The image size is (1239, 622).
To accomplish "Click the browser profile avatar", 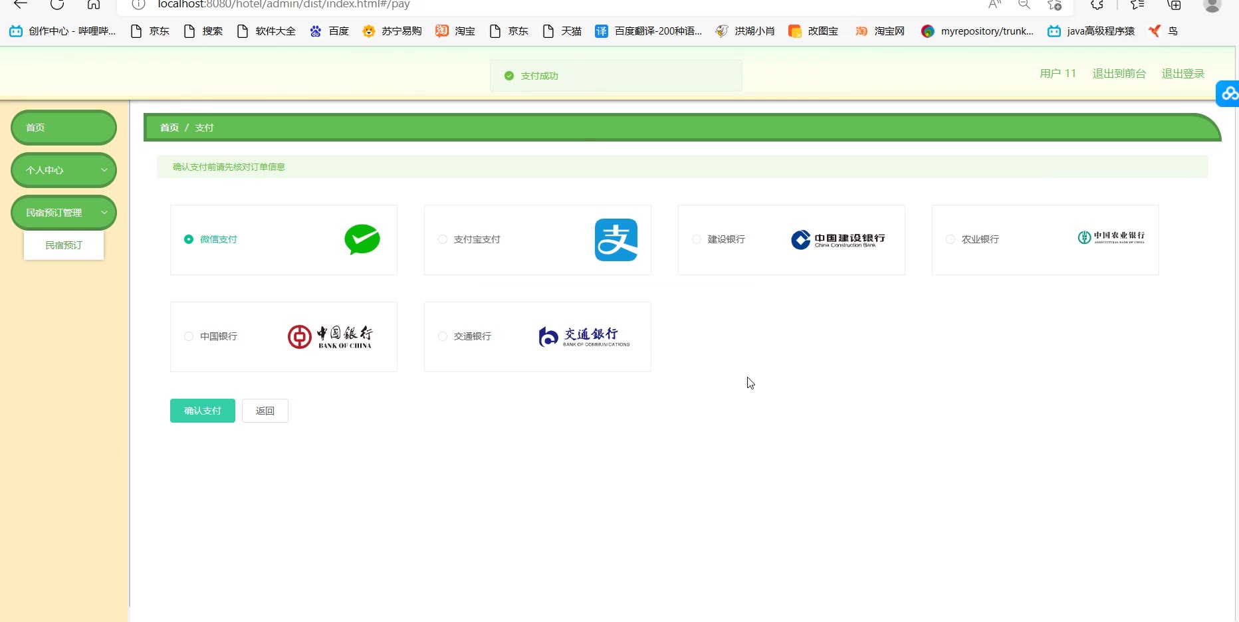I will tap(1212, 5).
